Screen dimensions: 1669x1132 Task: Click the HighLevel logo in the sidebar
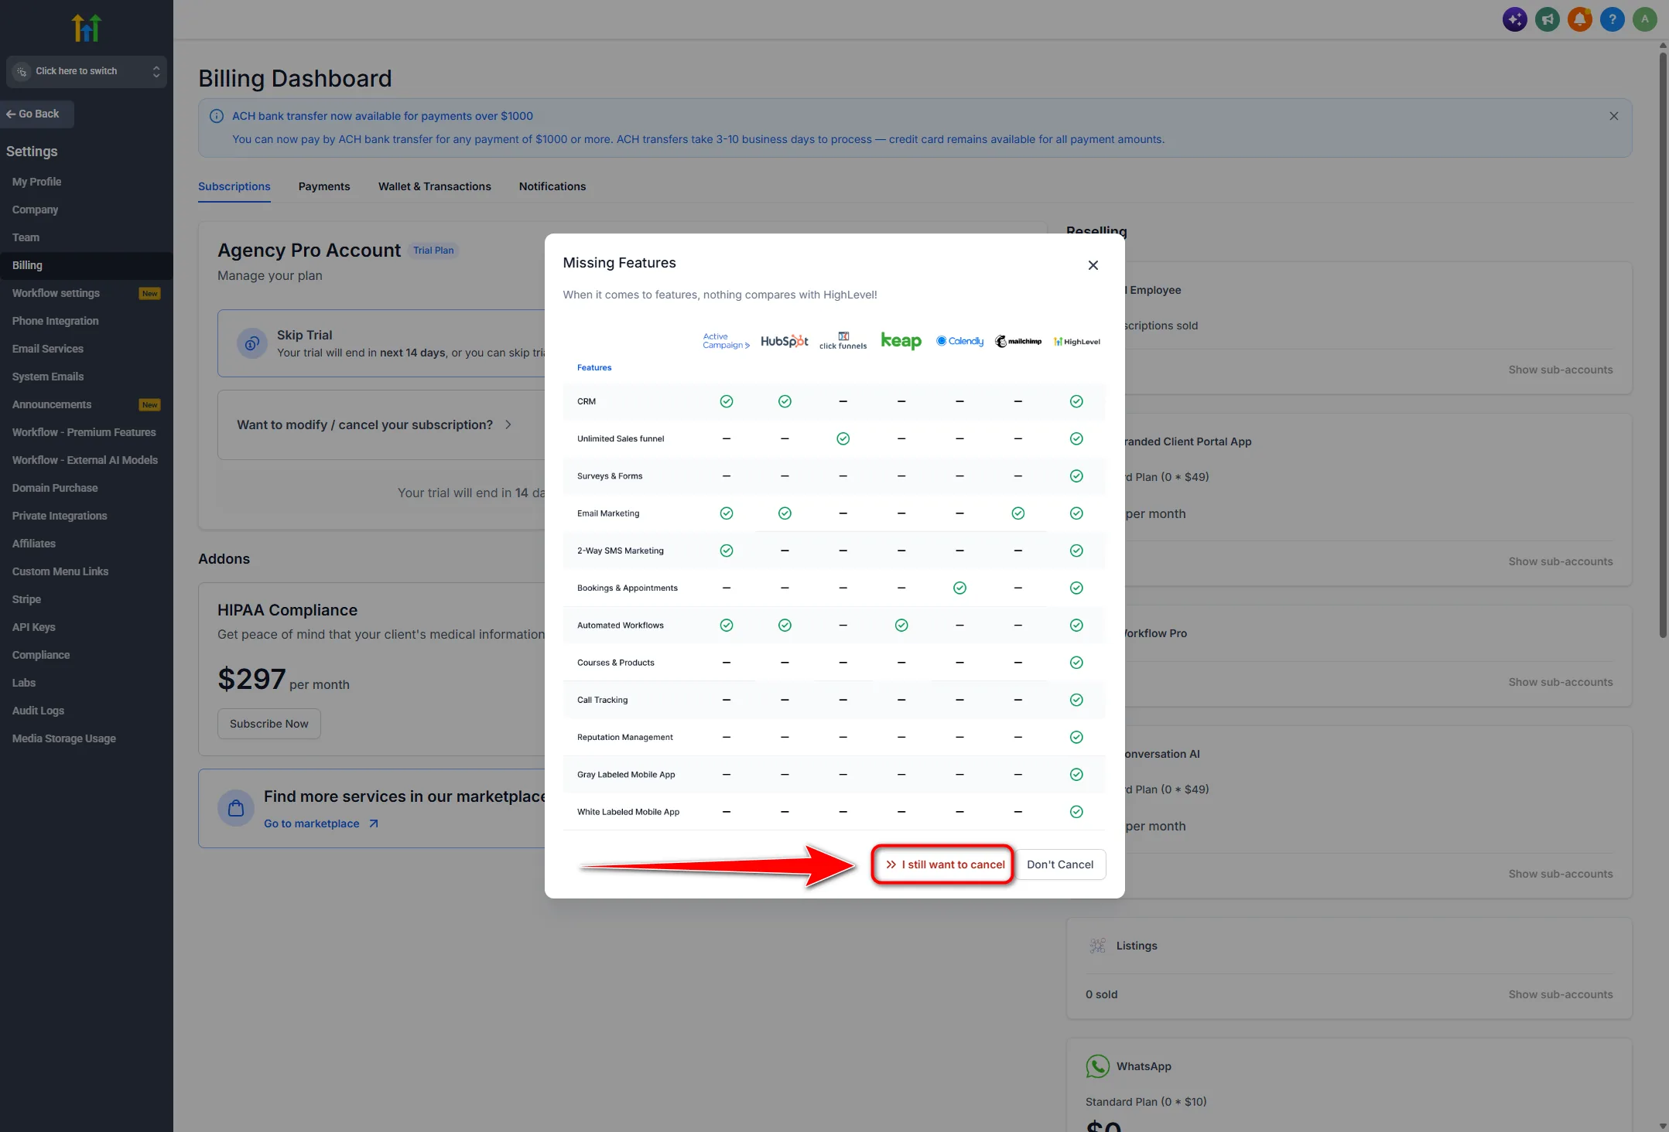coord(86,28)
